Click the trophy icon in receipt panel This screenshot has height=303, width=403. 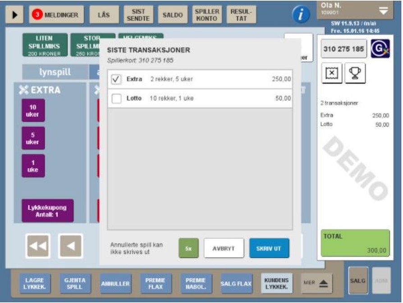click(355, 72)
